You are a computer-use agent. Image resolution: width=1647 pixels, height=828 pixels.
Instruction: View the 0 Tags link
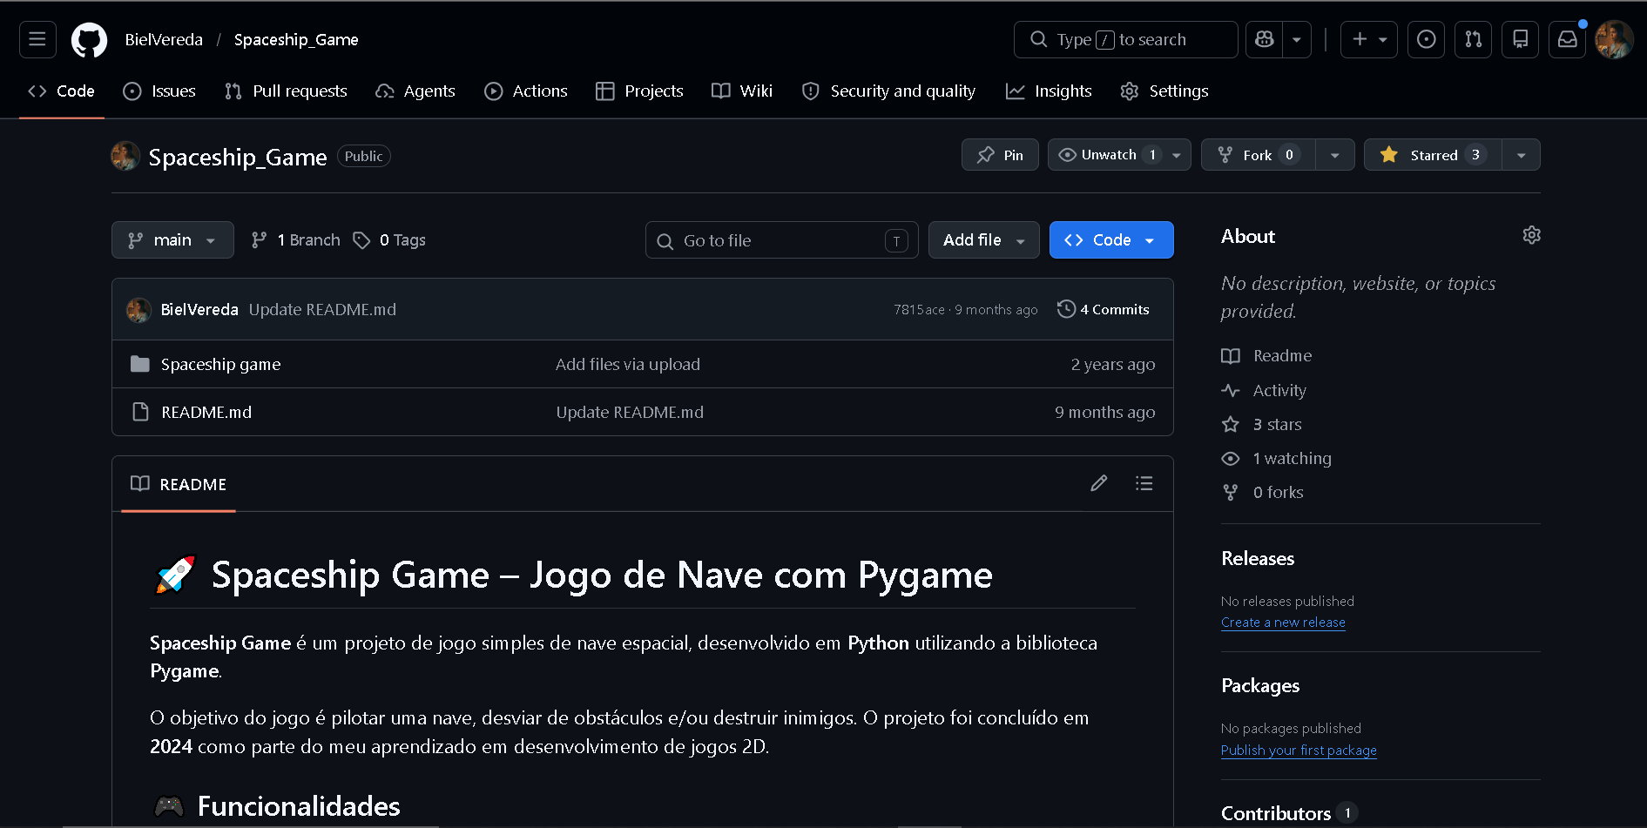(x=389, y=240)
